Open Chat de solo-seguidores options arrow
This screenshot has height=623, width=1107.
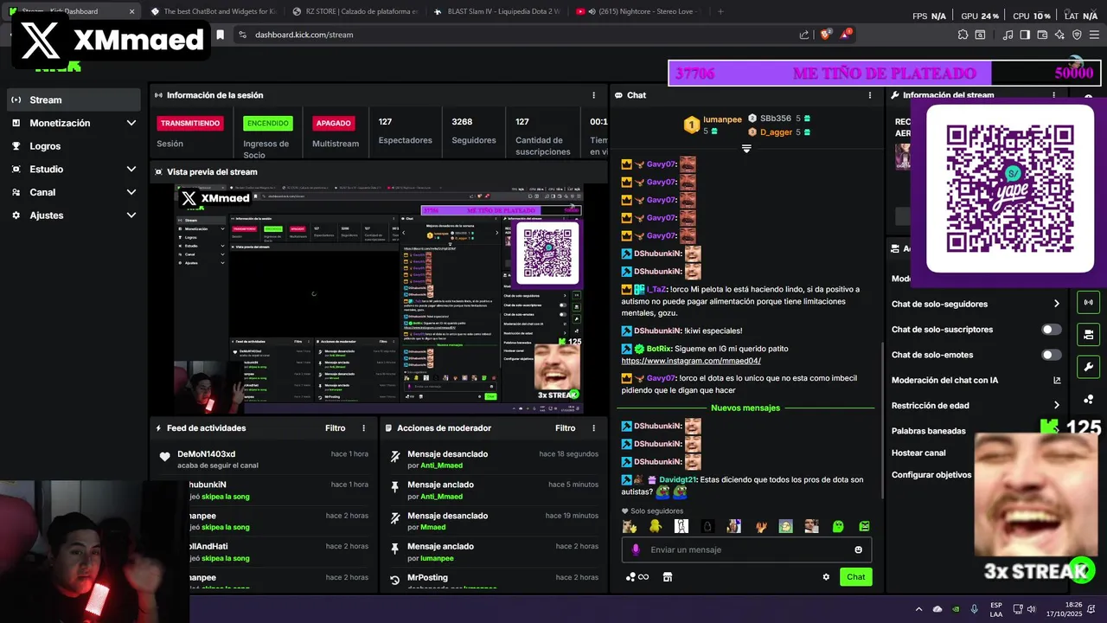[1056, 304]
